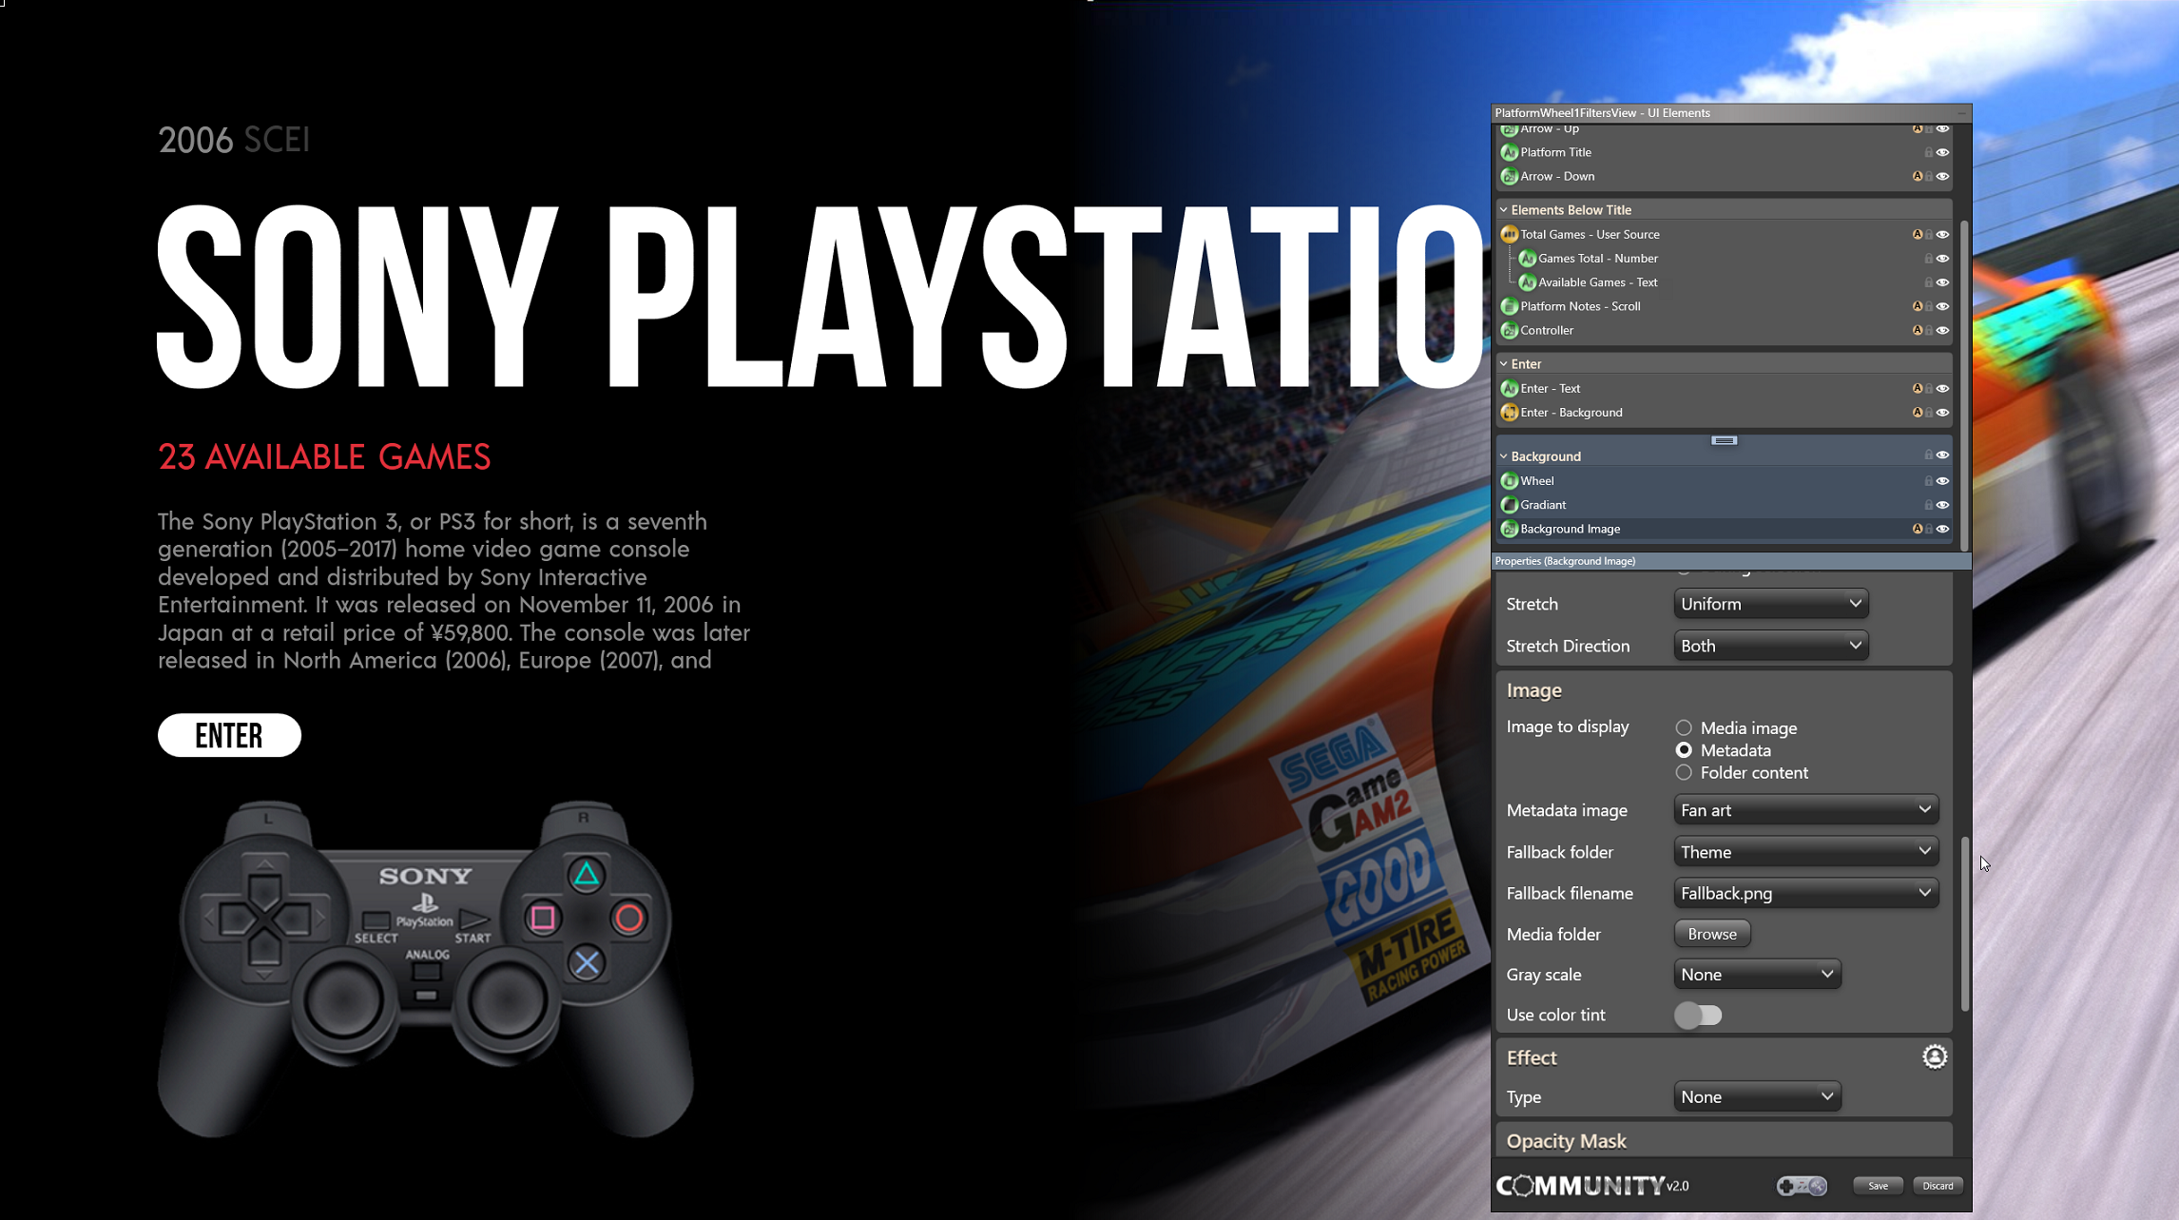Click animation 'A' badge on Controller row
The image size is (2179, 1220).
[x=1917, y=331]
